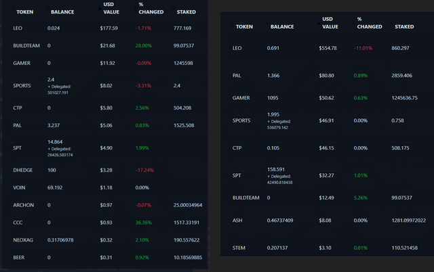Click the -1.71% change for LEO
The height and width of the screenshot is (272, 434).
[x=143, y=28]
